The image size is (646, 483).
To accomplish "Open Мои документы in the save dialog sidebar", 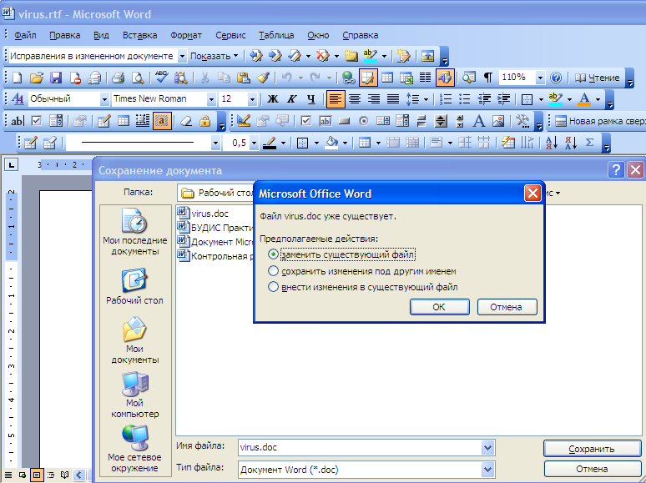I will pos(134,340).
